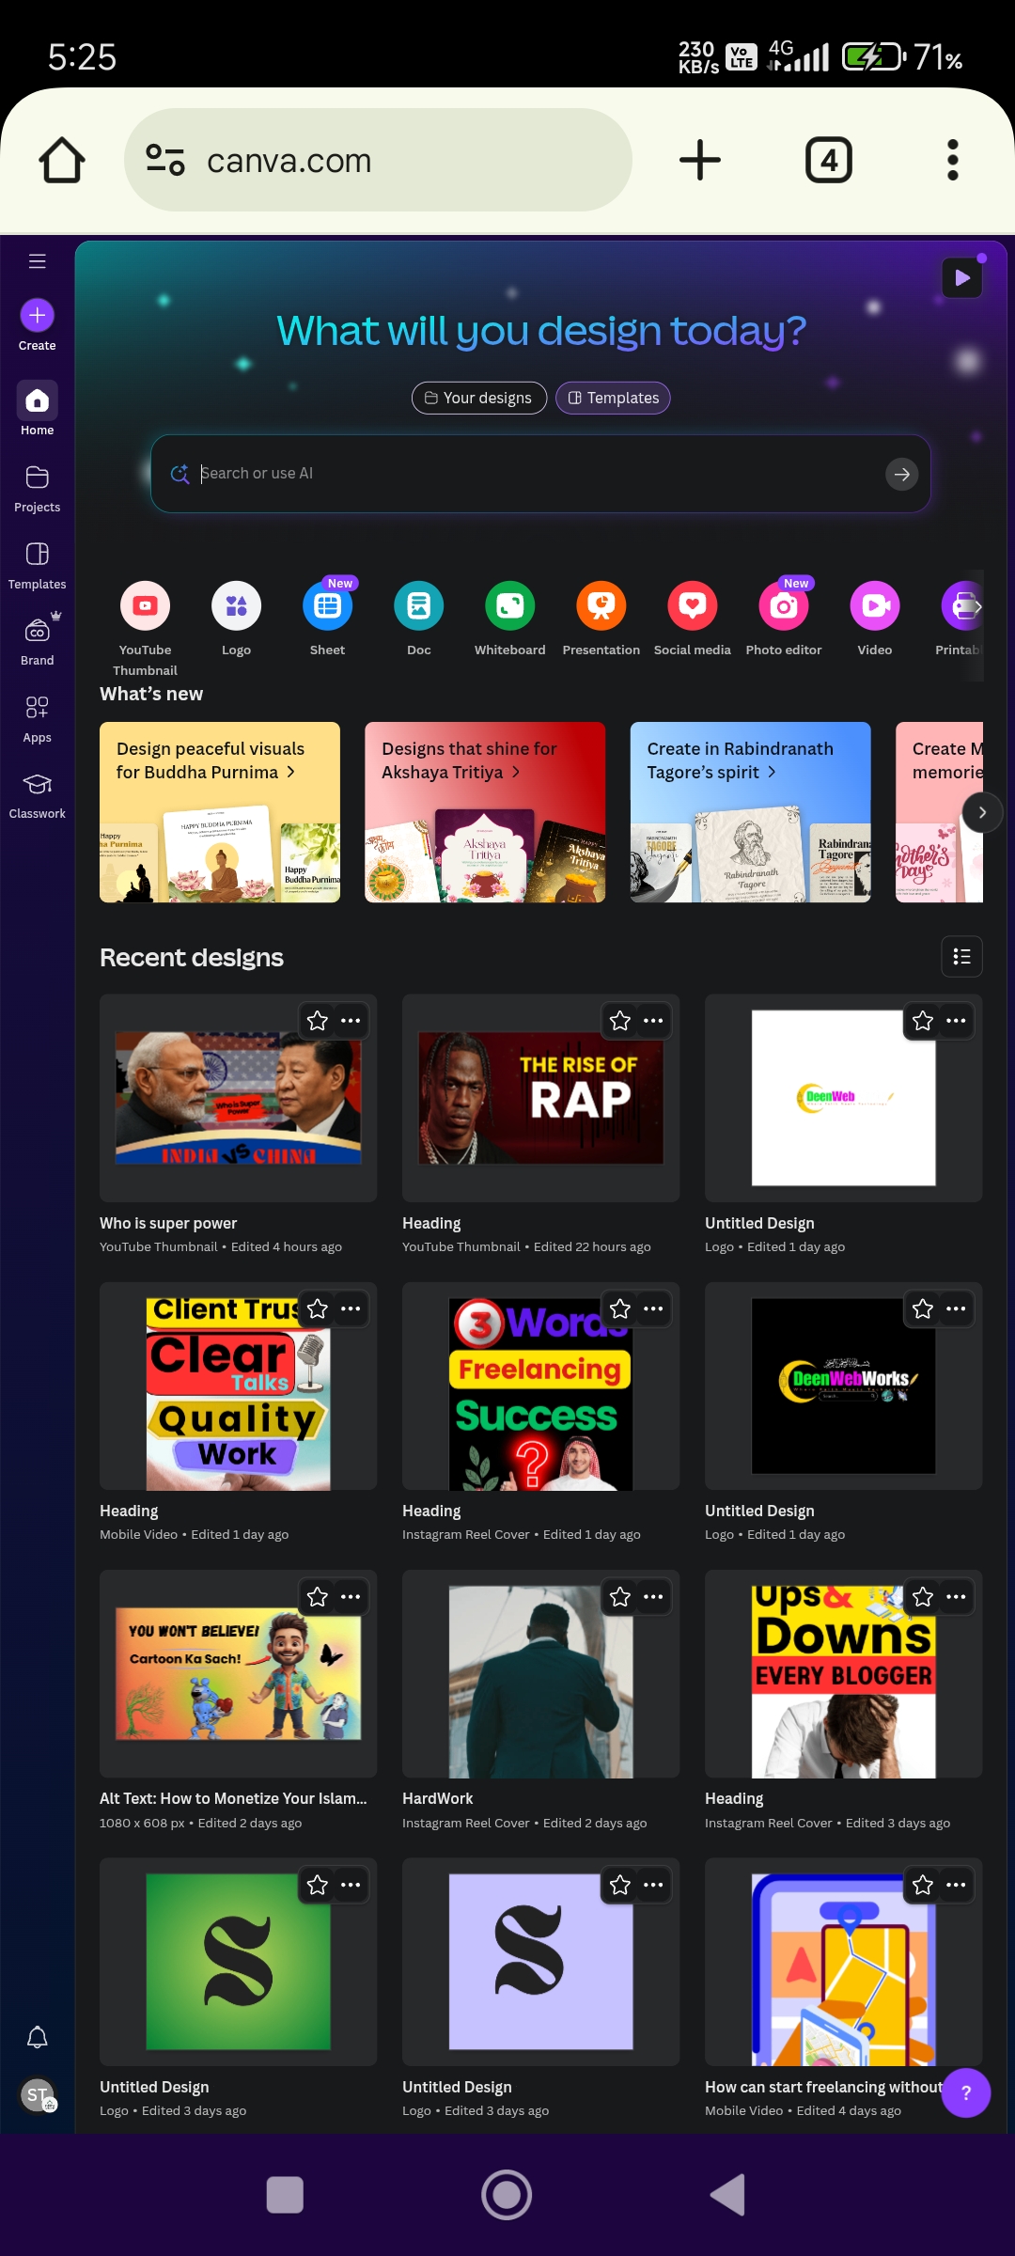The image size is (1015, 2256).
Task: Open more options for Client Trust design
Action: (x=351, y=1308)
